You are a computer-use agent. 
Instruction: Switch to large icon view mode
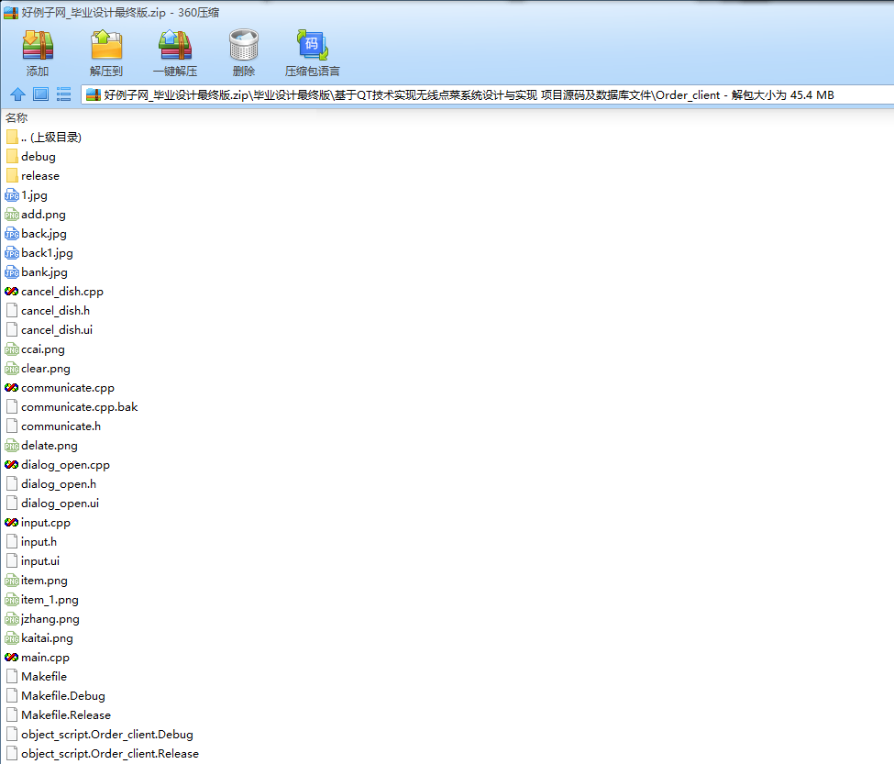coord(40,94)
